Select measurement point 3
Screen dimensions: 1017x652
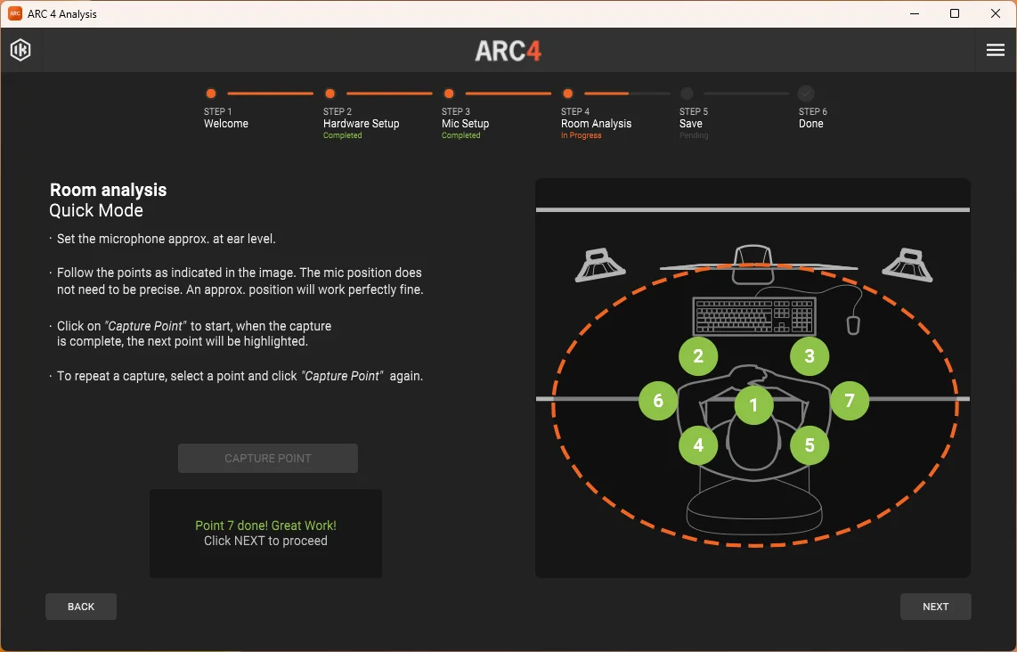810,356
